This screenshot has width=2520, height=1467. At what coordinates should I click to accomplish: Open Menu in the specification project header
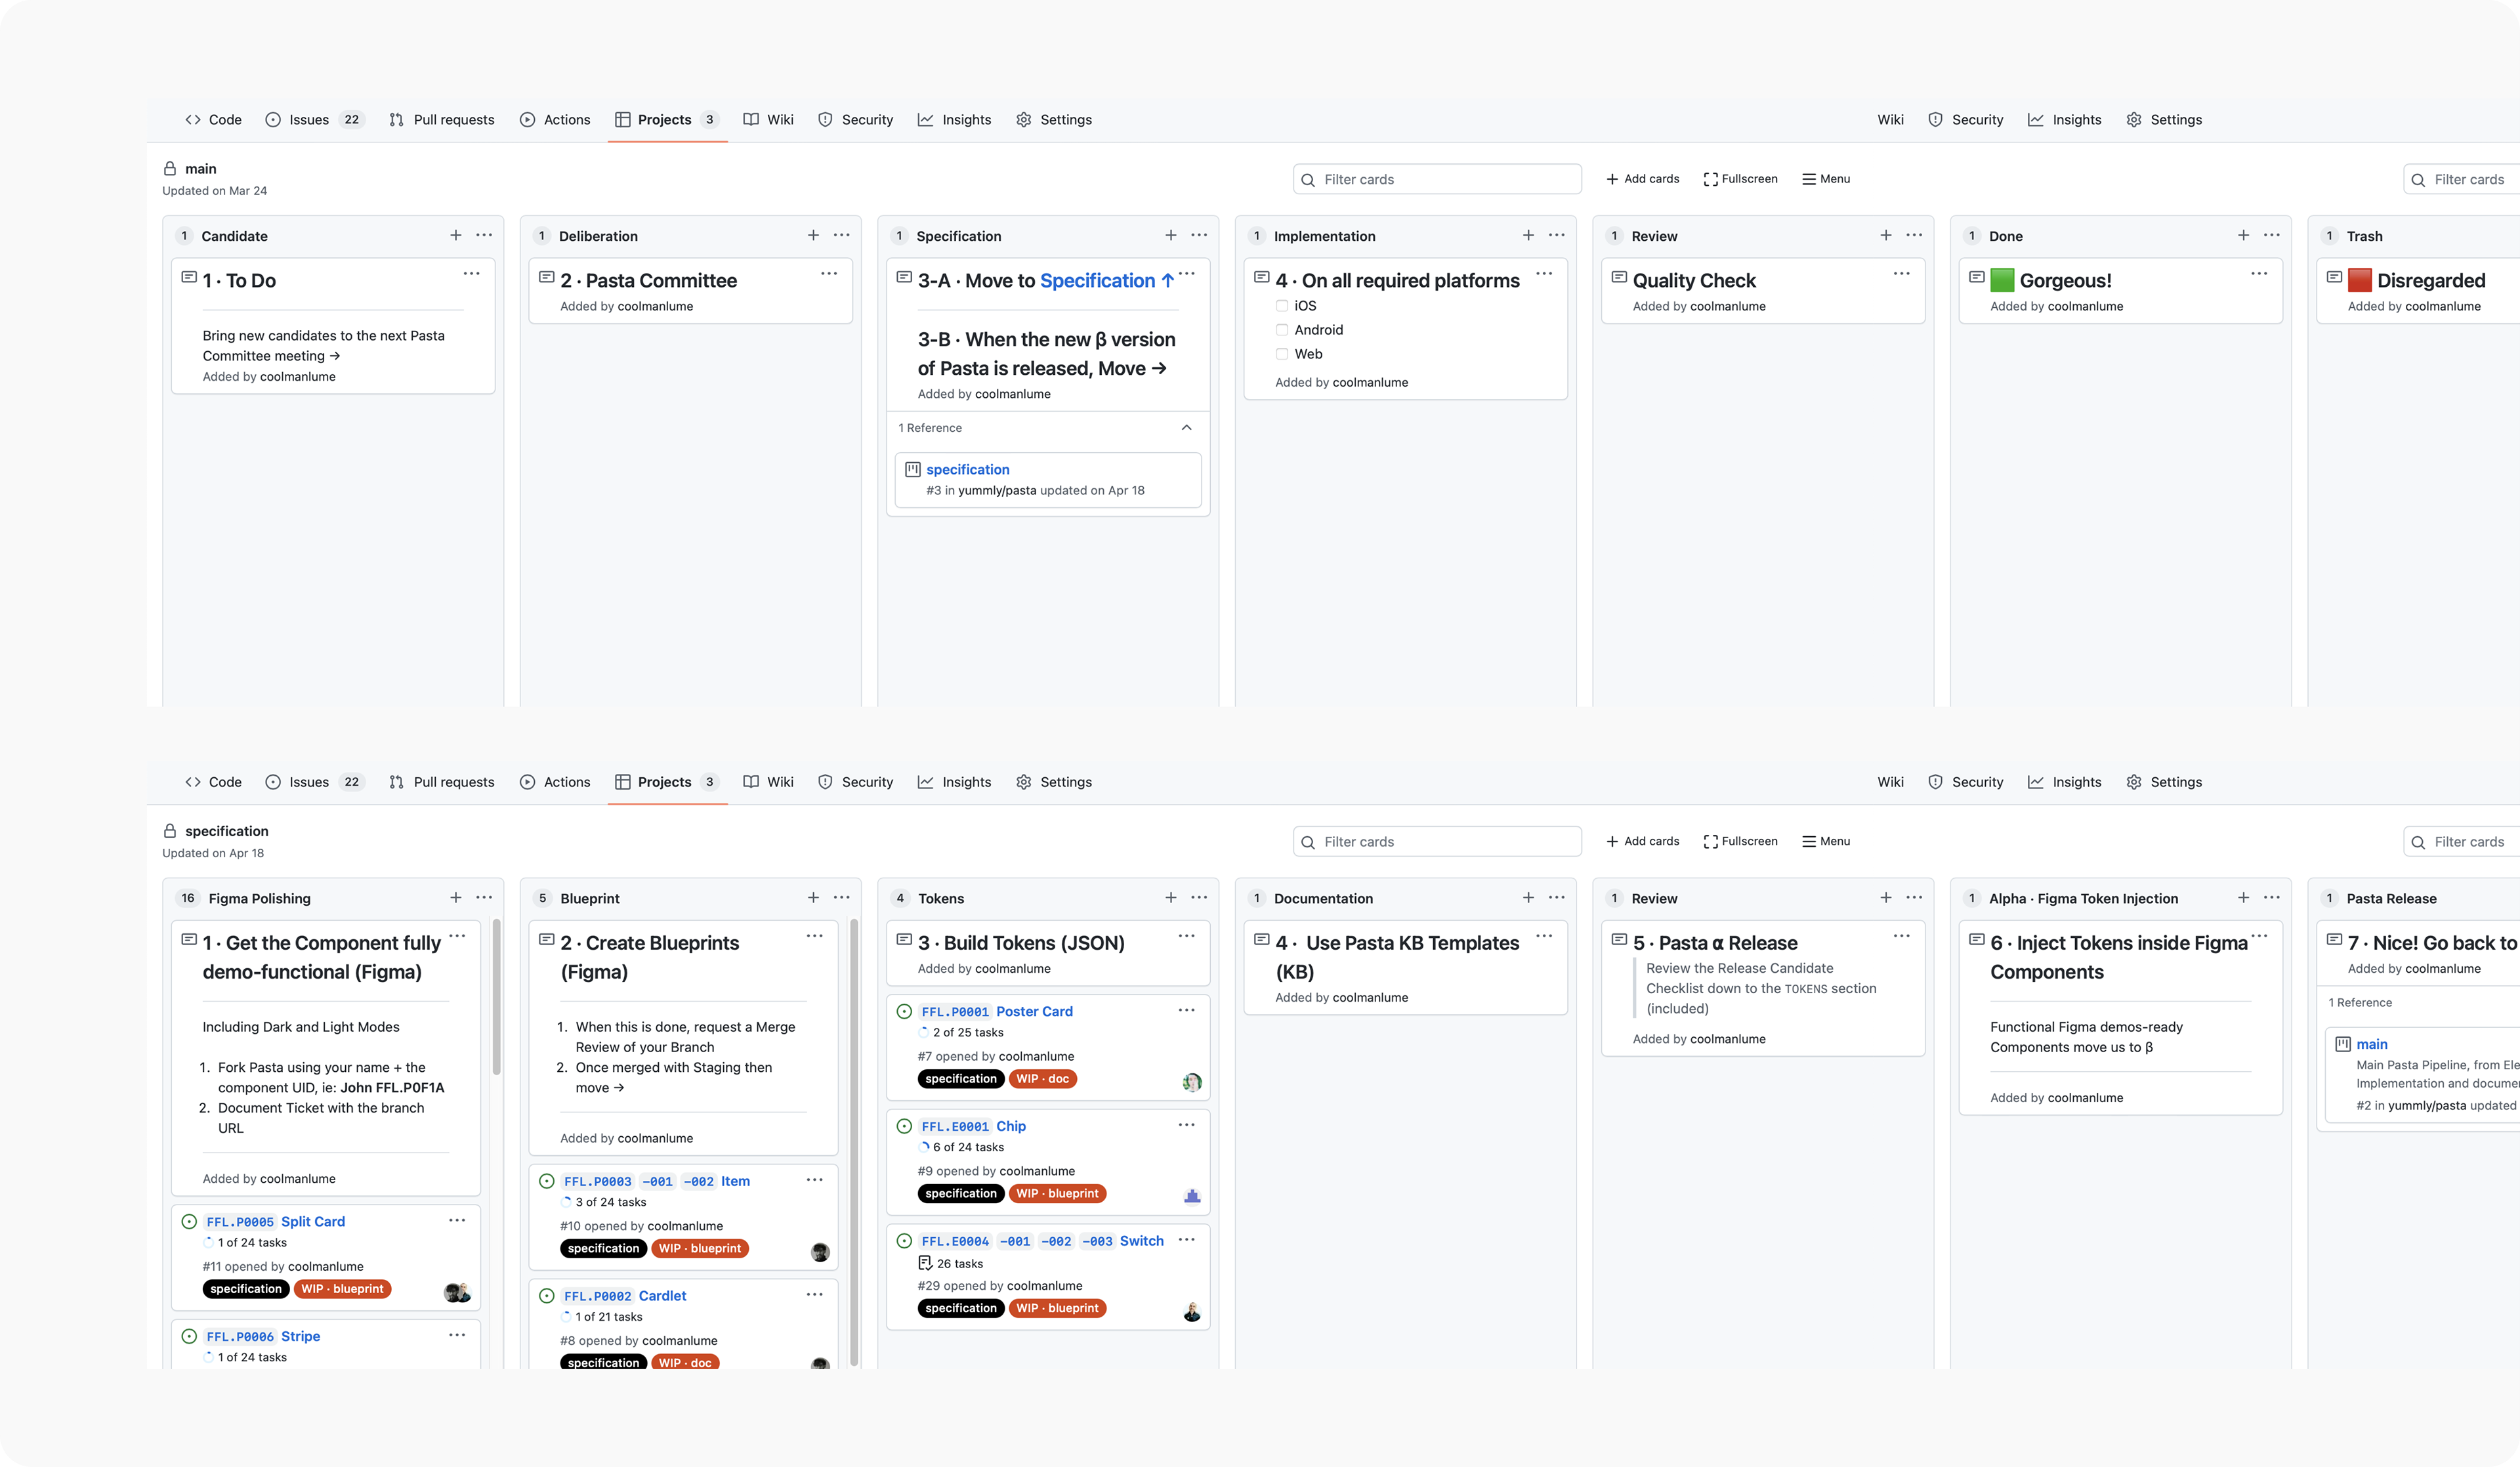click(x=1826, y=841)
